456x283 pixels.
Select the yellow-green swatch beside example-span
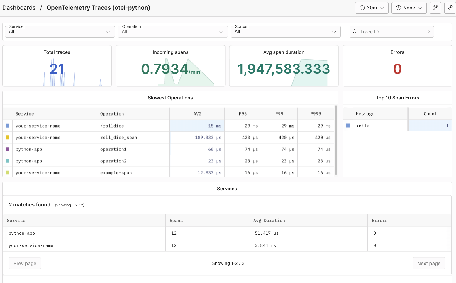click(x=7, y=172)
